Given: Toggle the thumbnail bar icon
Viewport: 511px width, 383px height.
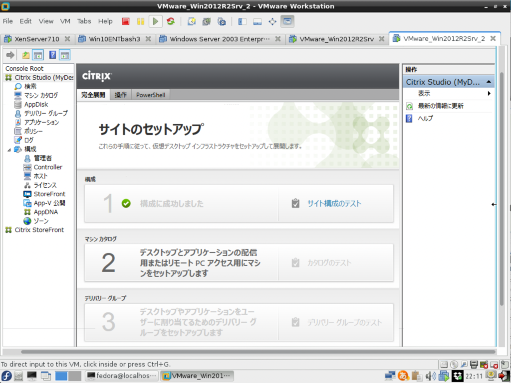Looking at the screenshot, I should coord(257,21).
